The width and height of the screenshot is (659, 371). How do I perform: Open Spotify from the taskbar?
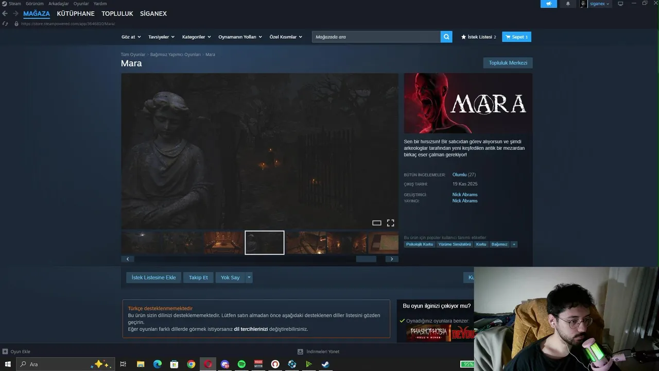tap(241, 364)
